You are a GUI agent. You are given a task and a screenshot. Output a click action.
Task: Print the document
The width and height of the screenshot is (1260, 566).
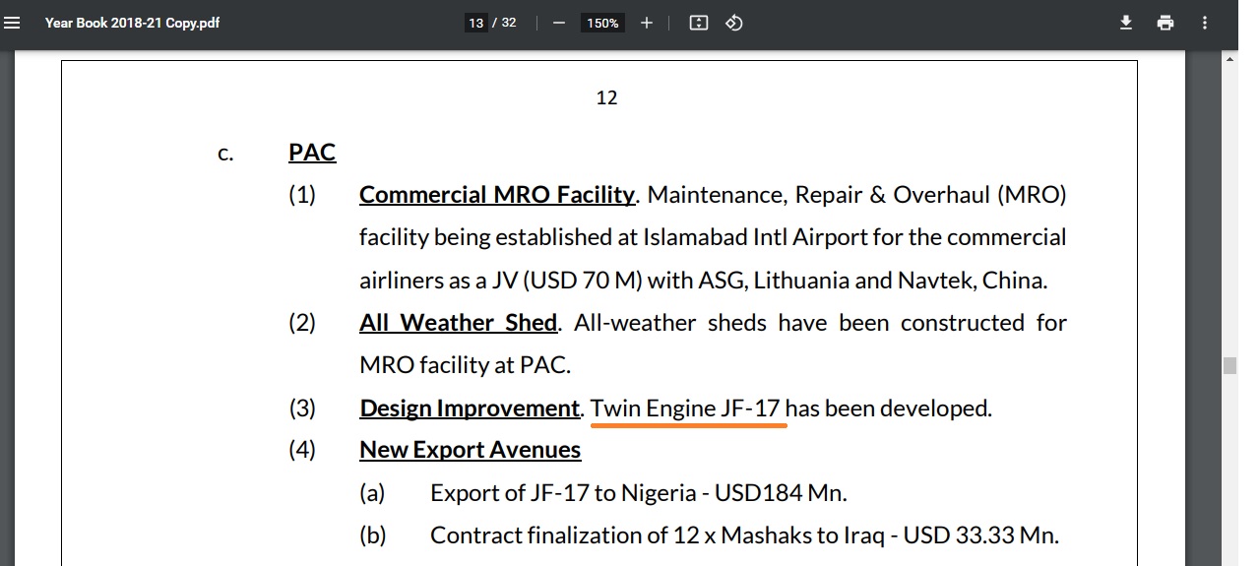point(1165,23)
